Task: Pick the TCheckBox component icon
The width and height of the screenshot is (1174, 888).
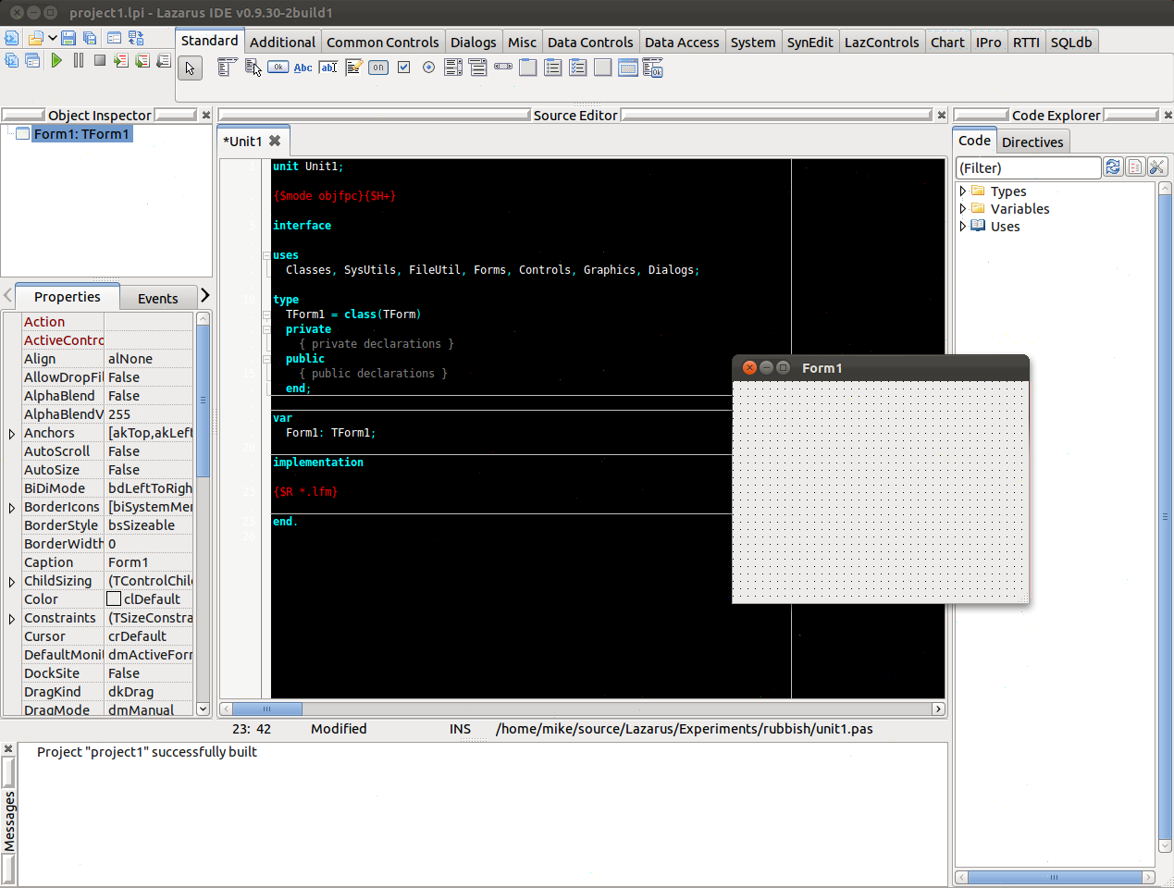Action: click(x=403, y=68)
